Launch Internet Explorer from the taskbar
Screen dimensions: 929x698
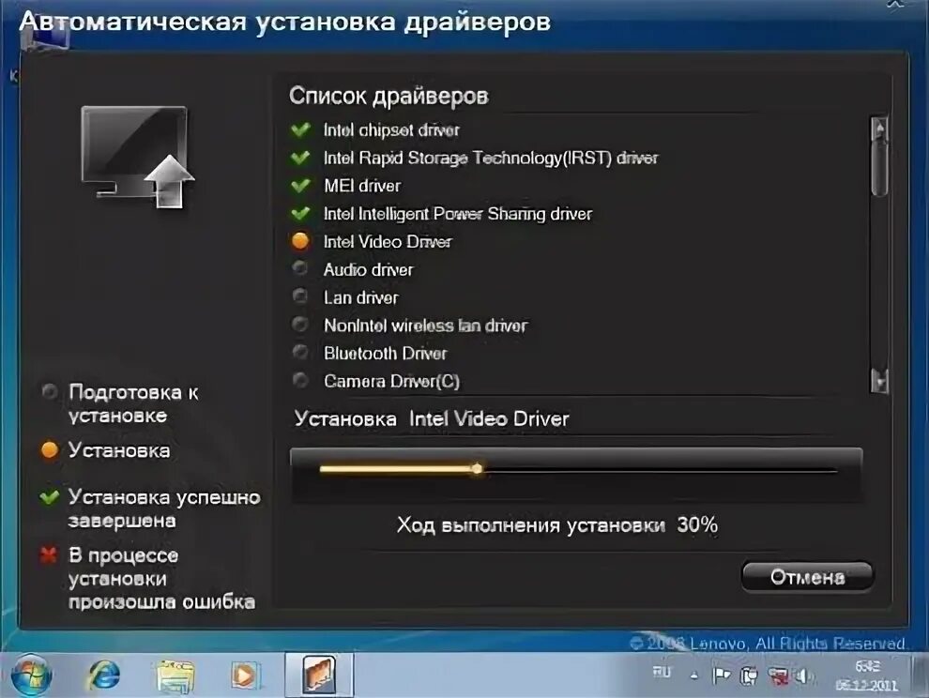pos(103,675)
